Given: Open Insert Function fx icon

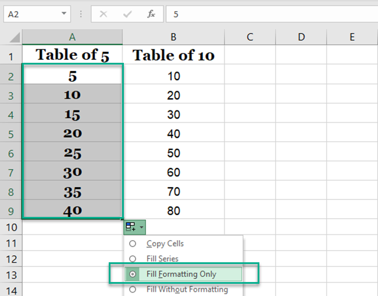Looking at the screenshot, I should [x=151, y=14].
